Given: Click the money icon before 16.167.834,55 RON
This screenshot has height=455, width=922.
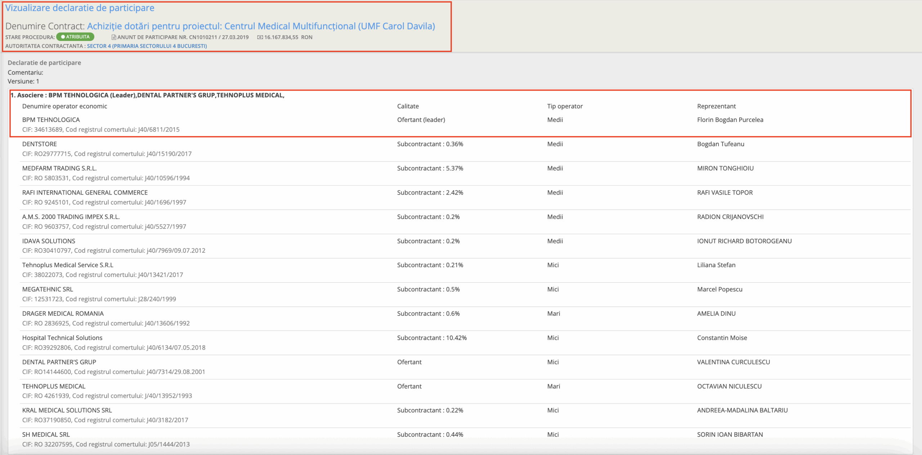Looking at the screenshot, I should (260, 37).
